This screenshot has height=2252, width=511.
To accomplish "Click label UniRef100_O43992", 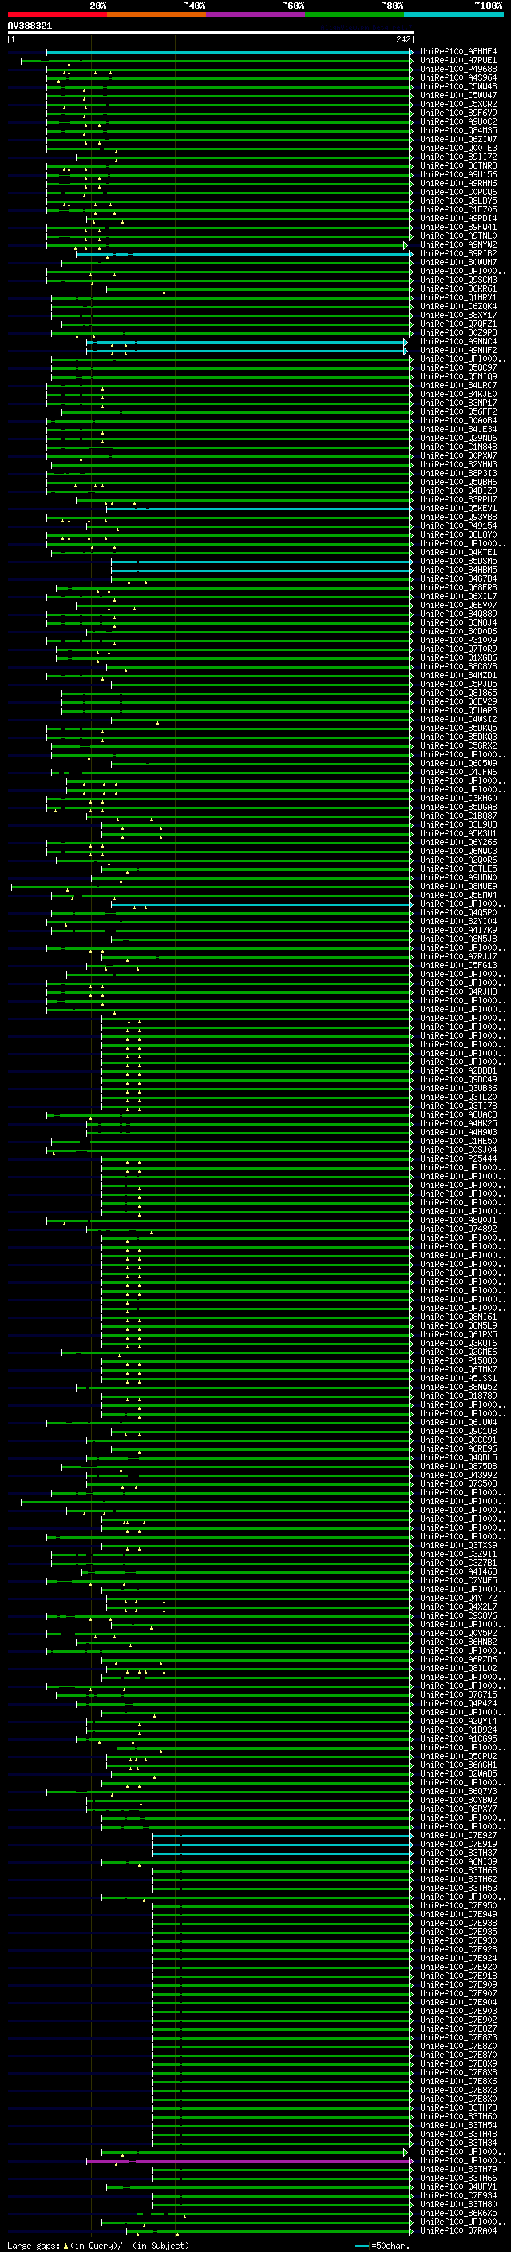I will [x=458, y=1475].
